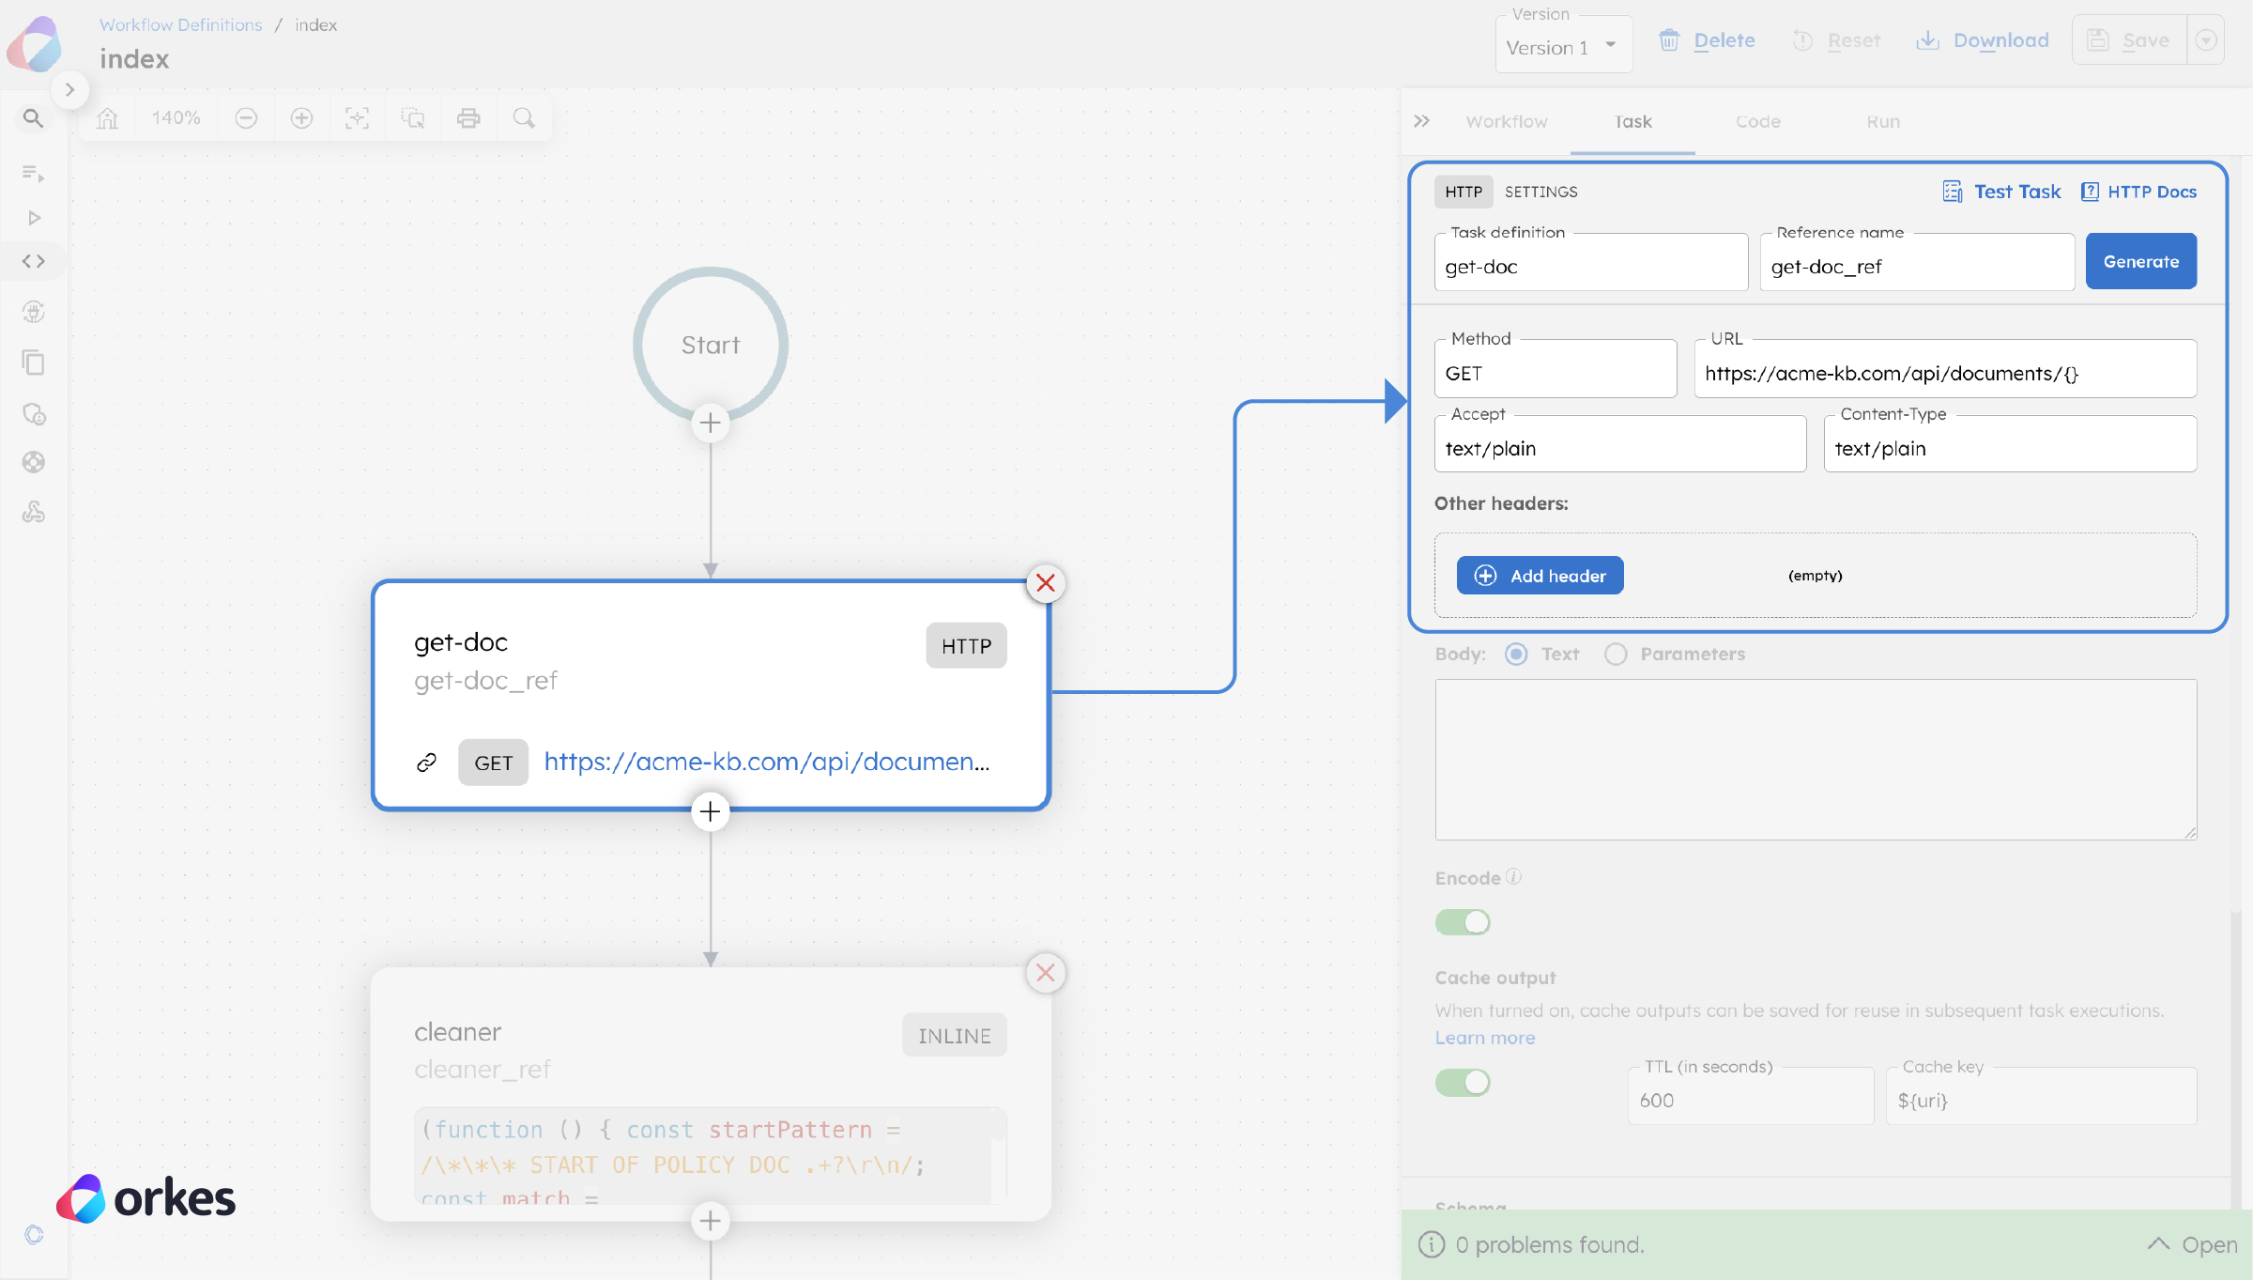Screen dimensions: 2253x1280
Task: Click the Generate button
Action: pyautogui.click(x=2140, y=261)
